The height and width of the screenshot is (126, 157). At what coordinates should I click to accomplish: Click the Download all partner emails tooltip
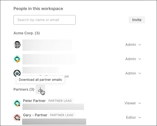click(x=40, y=80)
